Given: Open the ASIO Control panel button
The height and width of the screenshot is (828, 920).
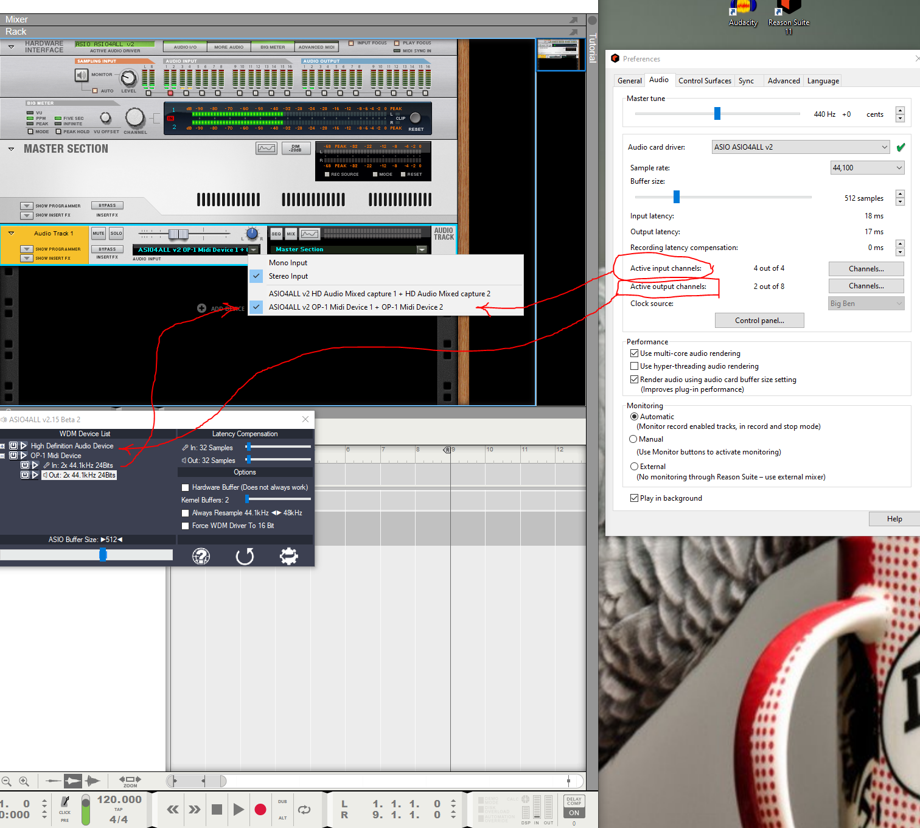Looking at the screenshot, I should coord(759,321).
